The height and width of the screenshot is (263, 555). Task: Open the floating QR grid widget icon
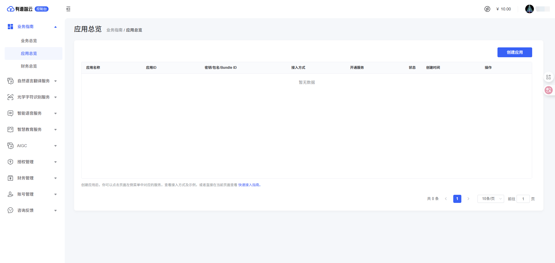(548, 77)
